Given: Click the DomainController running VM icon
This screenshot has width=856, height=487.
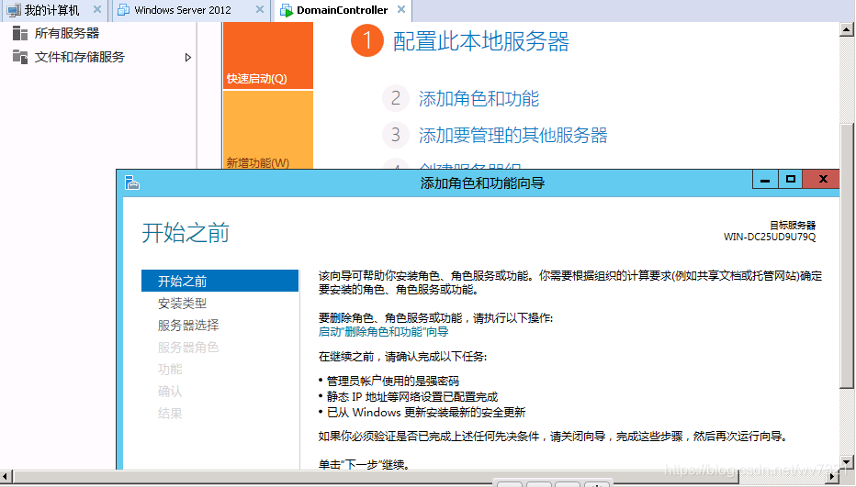Looking at the screenshot, I should pyautogui.click(x=286, y=10).
